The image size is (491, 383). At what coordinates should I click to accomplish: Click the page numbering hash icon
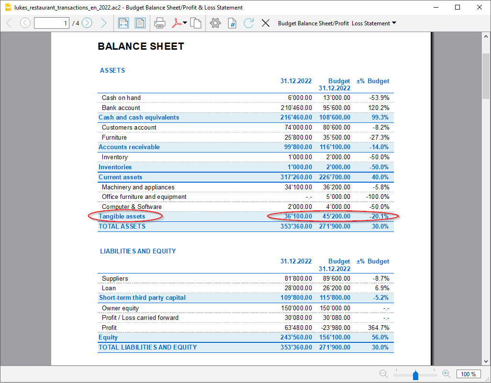tap(232, 23)
